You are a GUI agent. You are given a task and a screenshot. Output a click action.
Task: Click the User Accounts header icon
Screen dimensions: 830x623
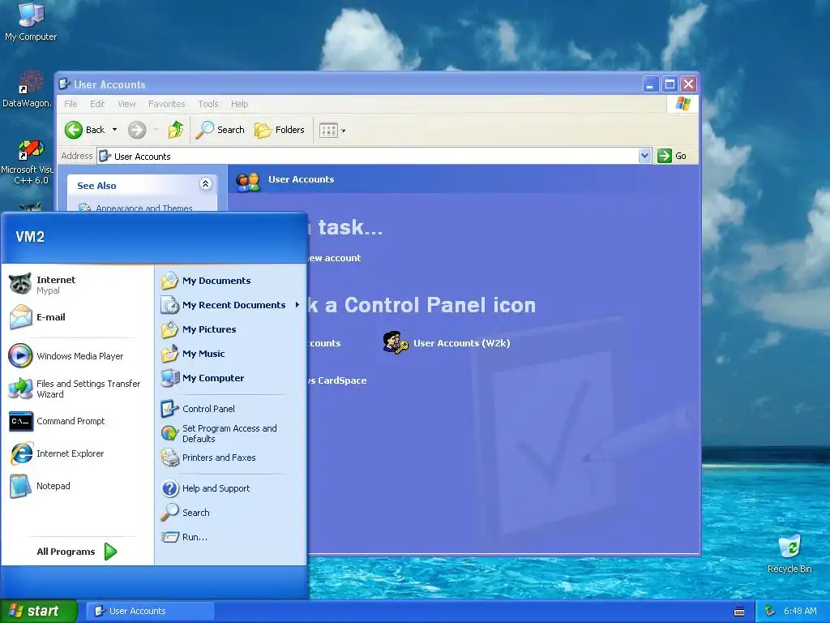248,182
